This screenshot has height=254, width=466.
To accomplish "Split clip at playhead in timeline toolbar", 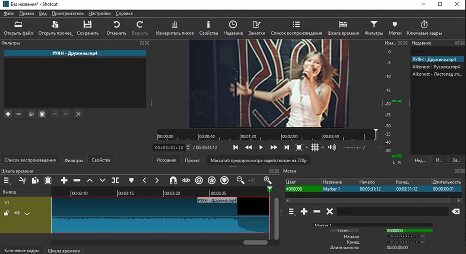I will point(115,180).
